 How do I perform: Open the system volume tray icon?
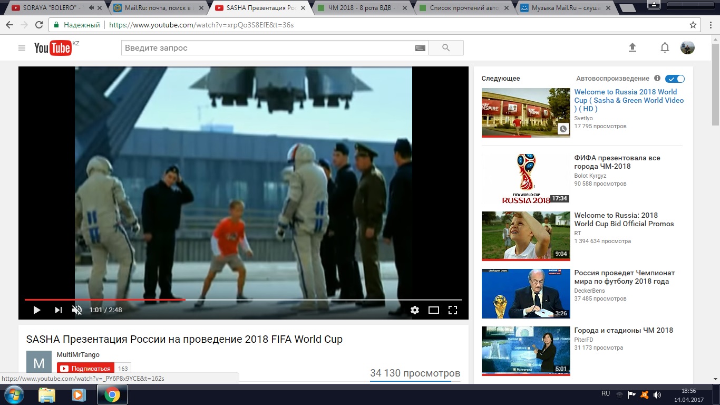pyautogui.click(x=657, y=394)
